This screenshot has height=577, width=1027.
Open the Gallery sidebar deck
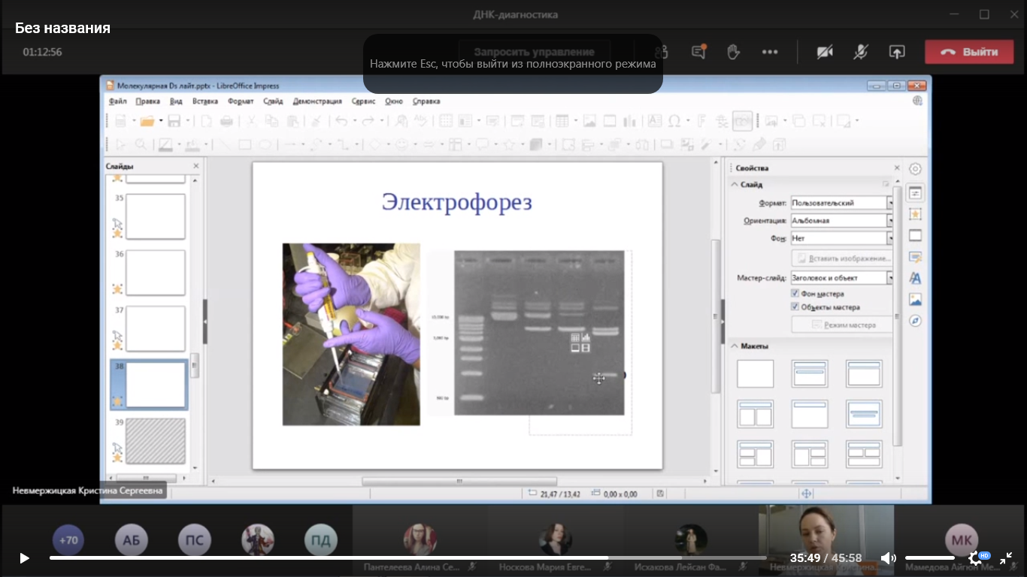(915, 299)
